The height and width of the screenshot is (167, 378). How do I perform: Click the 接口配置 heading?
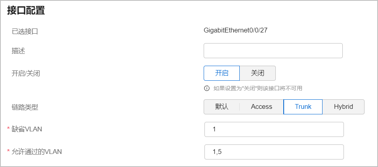coord(26,11)
